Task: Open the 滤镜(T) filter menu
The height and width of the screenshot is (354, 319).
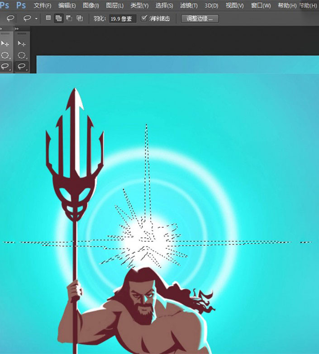Action: click(189, 5)
